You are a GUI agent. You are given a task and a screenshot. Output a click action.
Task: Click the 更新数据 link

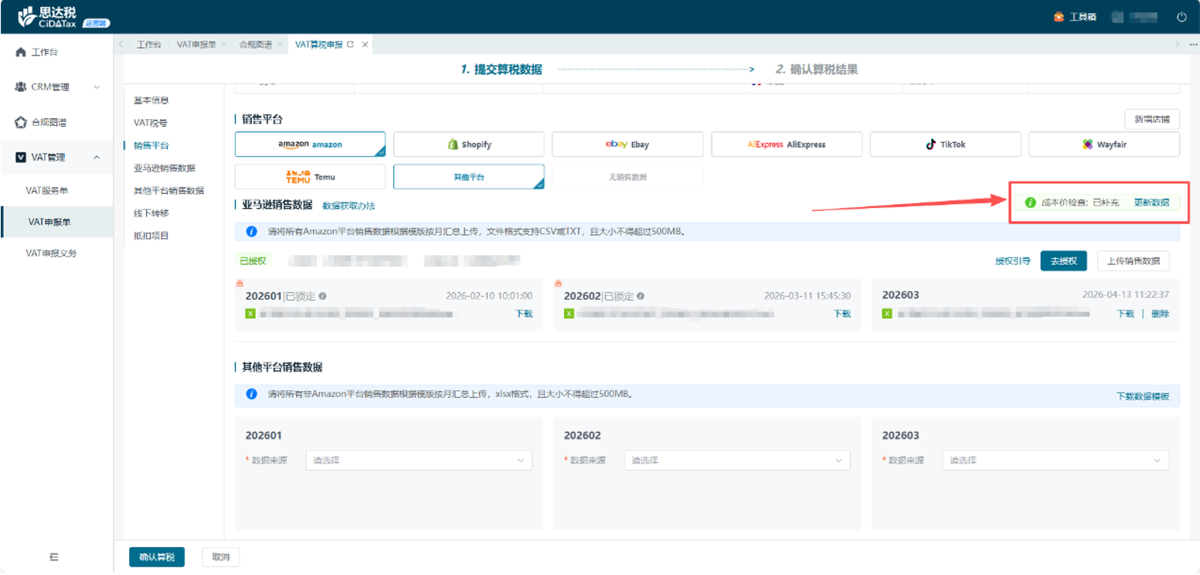(1151, 202)
